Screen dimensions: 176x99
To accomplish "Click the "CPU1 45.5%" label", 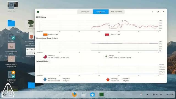I will (53, 35).
